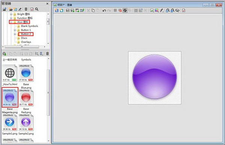Click the Save disk icon in toolbar
225x145 pixels.
pos(67,11)
